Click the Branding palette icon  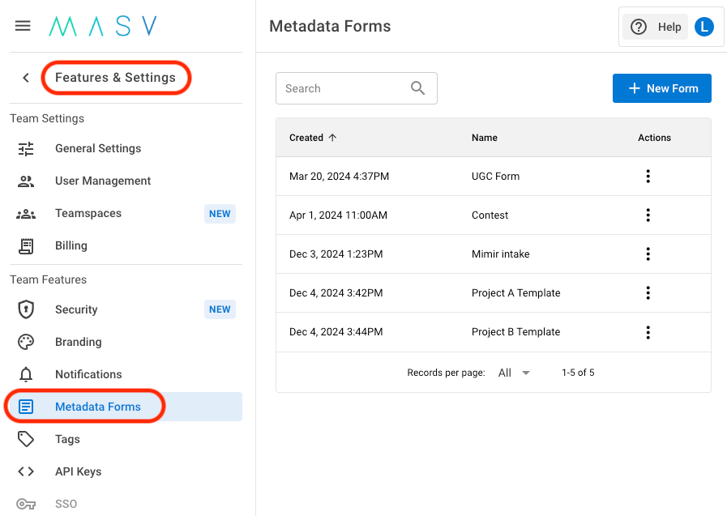tap(26, 342)
